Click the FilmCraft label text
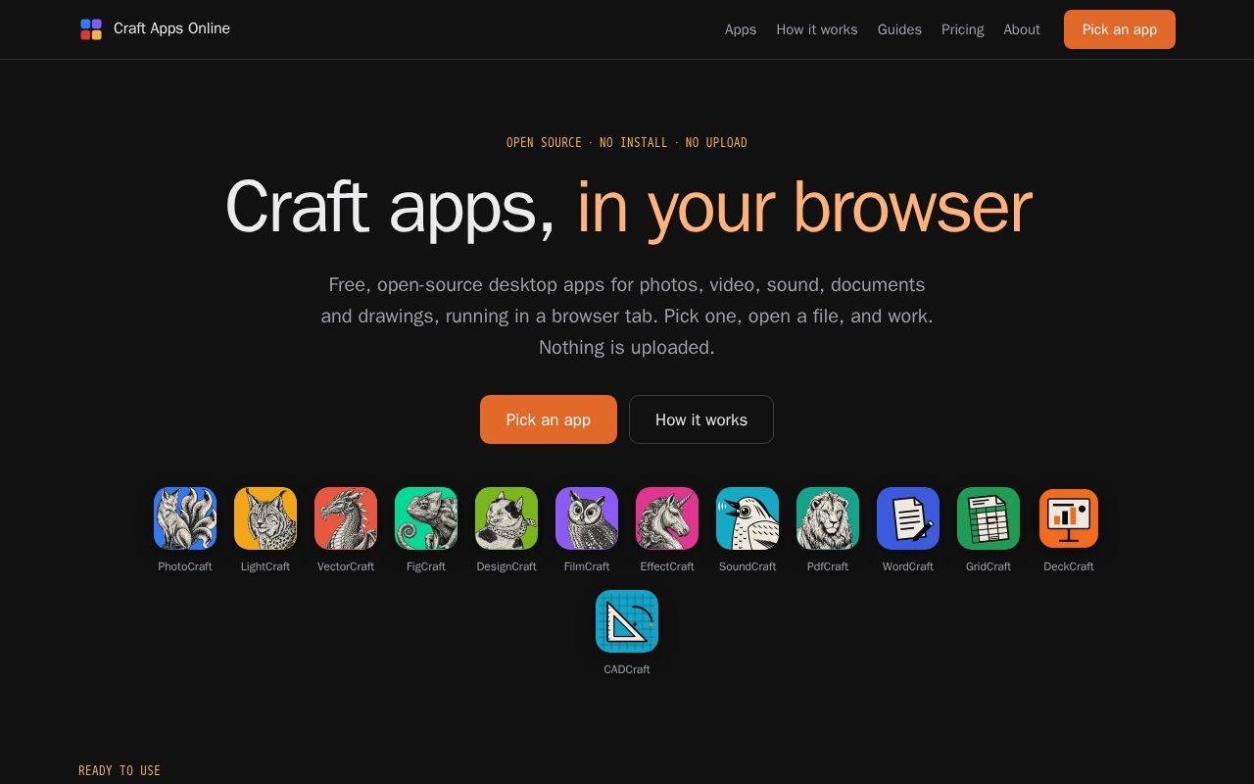1254x784 pixels. (587, 566)
